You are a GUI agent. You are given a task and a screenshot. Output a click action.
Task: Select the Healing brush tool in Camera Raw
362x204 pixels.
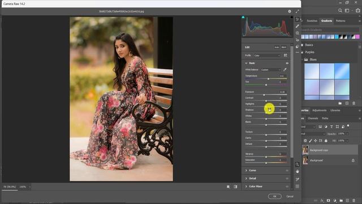pos(298,27)
